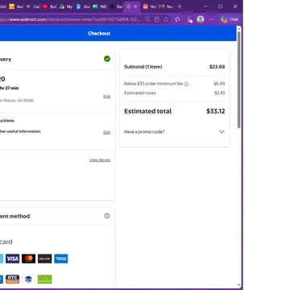290x290 pixels.
Task: Click the Visa card logo
Action: (12, 259)
